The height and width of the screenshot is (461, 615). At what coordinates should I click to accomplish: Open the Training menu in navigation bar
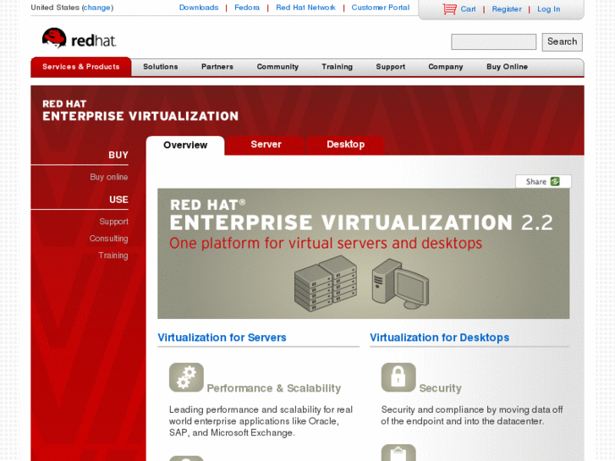coord(337,67)
